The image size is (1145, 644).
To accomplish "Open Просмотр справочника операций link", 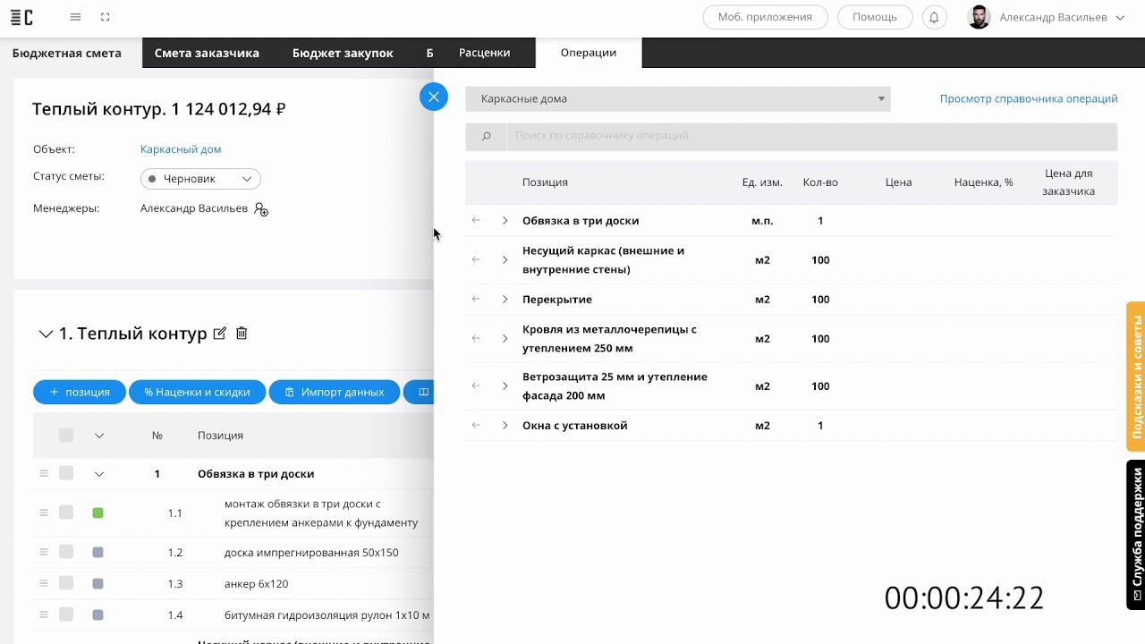I will (1029, 98).
